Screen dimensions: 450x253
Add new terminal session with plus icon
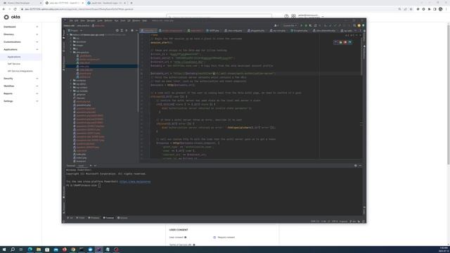pos(91,166)
